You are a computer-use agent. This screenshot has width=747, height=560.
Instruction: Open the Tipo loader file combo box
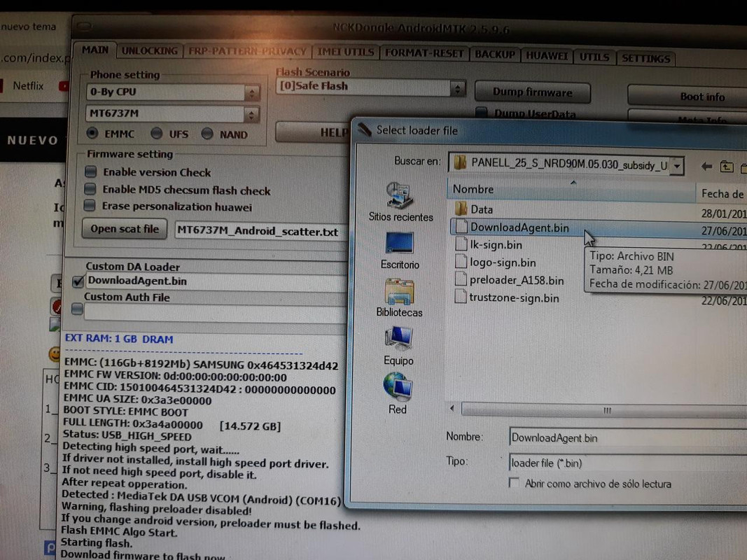628,463
